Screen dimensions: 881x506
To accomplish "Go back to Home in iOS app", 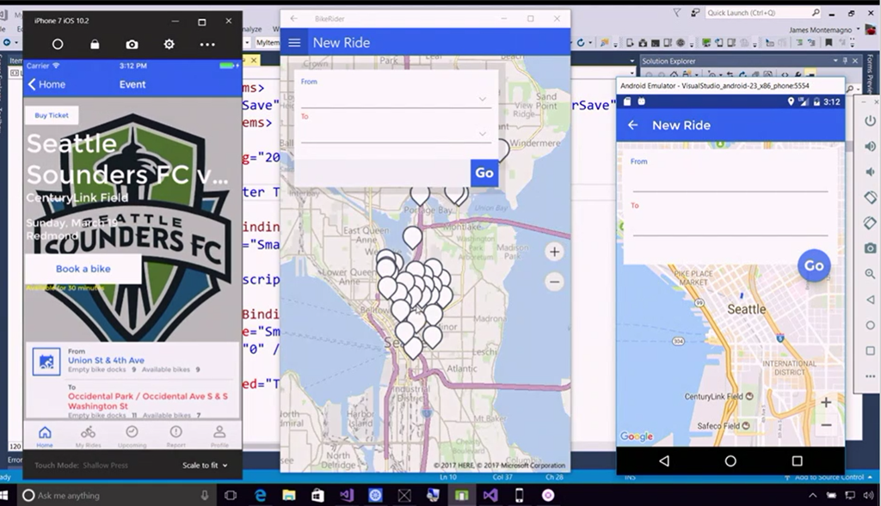I will [46, 85].
